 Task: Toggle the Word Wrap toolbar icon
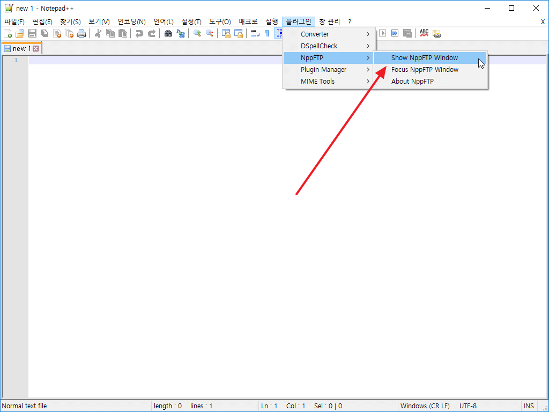coord(255,33)
